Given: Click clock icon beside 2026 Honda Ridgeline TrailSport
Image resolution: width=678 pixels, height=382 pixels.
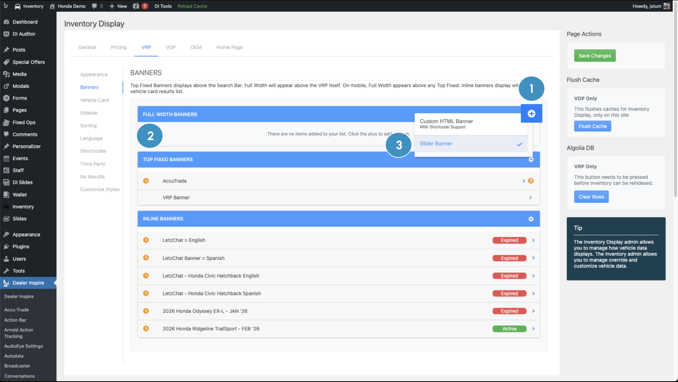Looking at the screenshot, I should pos(146,328).
